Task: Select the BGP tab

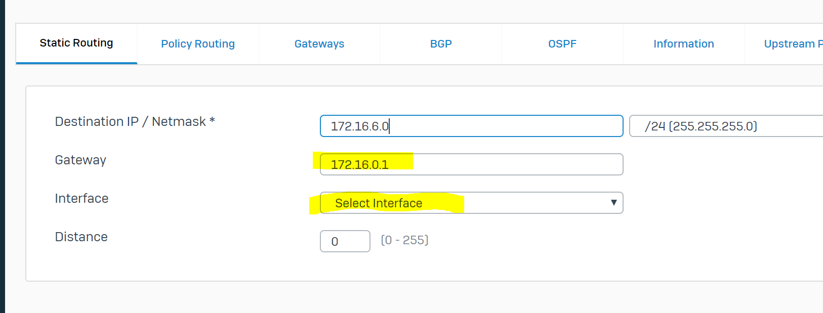Action: [441, 44]
